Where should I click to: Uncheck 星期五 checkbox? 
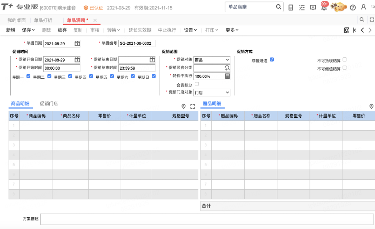[x=112, y=76]
